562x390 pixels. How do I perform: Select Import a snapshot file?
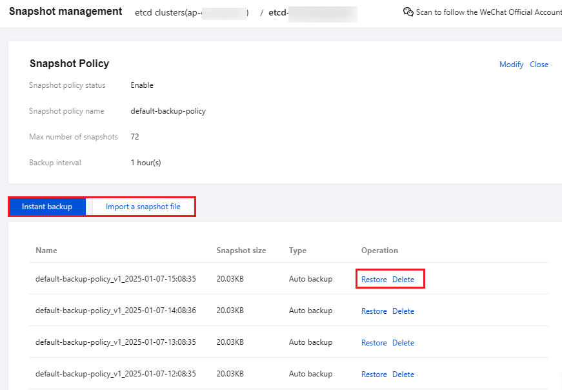click(143, 207)
